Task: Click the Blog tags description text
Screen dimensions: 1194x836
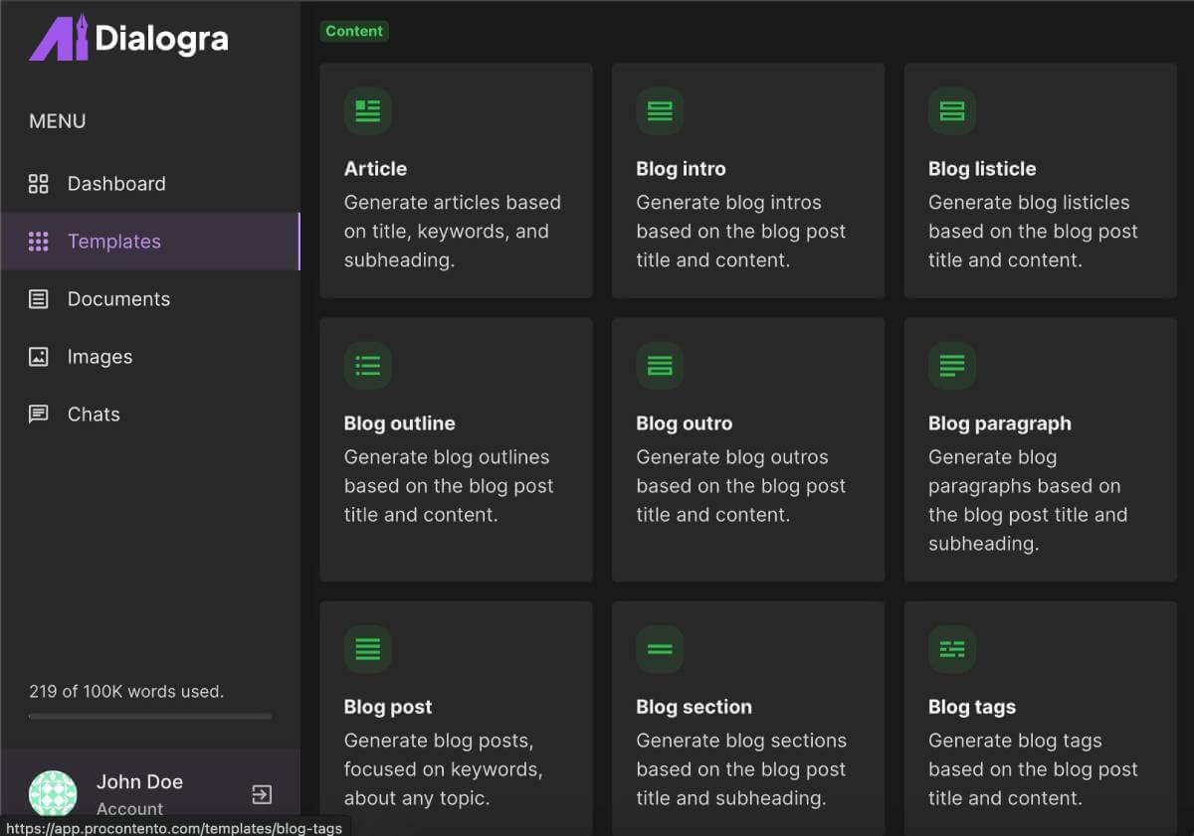Action: [x=1033, y=769]
